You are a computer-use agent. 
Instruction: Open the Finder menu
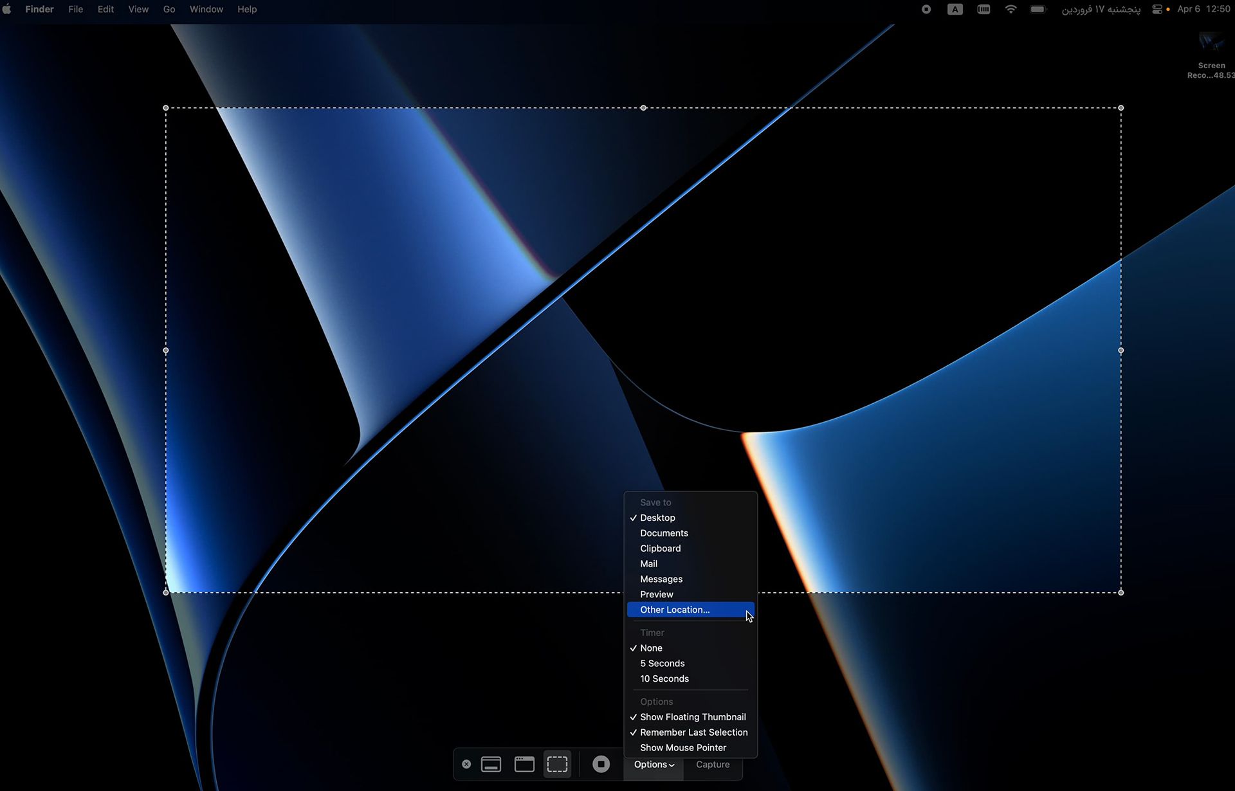tap(39, 9)
